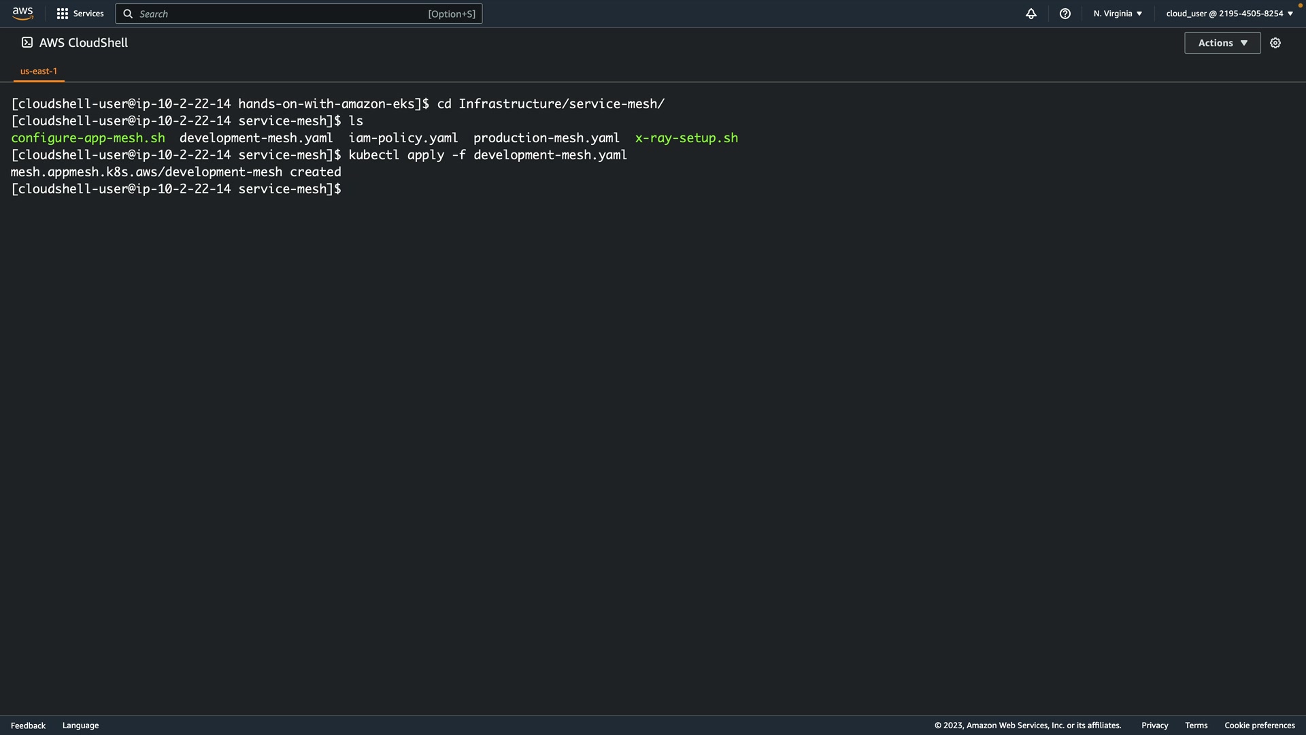This screenshot has width=1306, height=735.
Task: Open the Actions dropdown button
Action: (x=1222, y=43)
